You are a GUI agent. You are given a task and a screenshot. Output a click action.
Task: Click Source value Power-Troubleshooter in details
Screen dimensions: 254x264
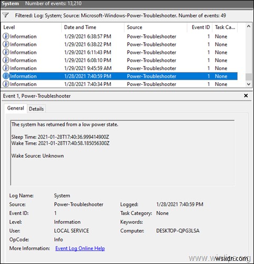coord(79,204)
